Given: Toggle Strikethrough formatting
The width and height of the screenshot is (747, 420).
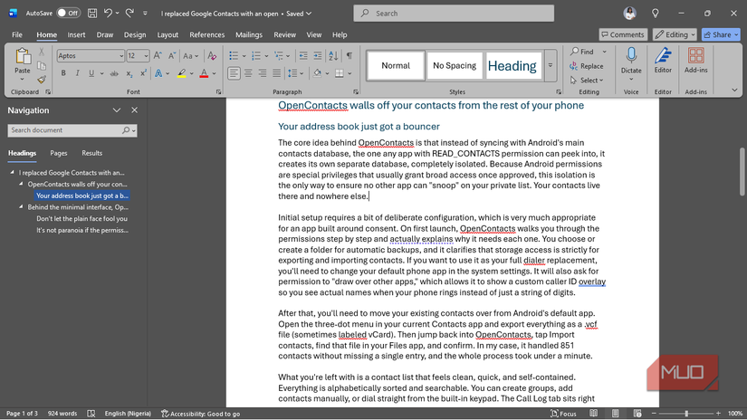Looking at the screenshot, I should [114, 73].
